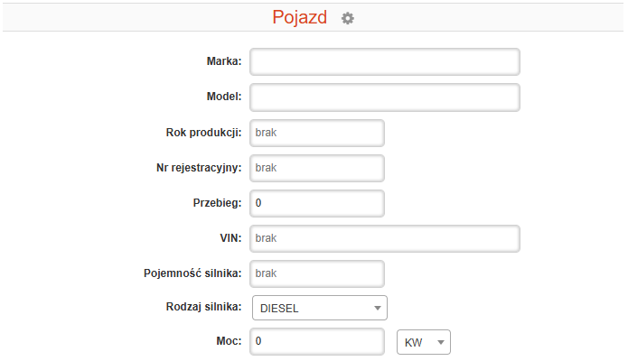Click the gear icon next to Pojazd
The width and height of the screenshot is (628, 361).
coord(348,18)
